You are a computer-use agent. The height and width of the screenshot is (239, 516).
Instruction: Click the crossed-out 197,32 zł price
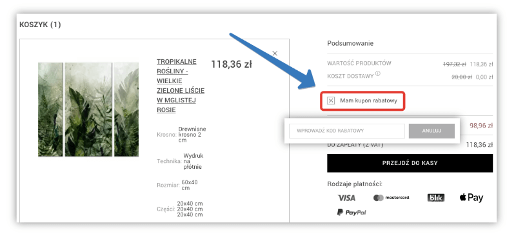pyautogui.click(x=455, y=64)
